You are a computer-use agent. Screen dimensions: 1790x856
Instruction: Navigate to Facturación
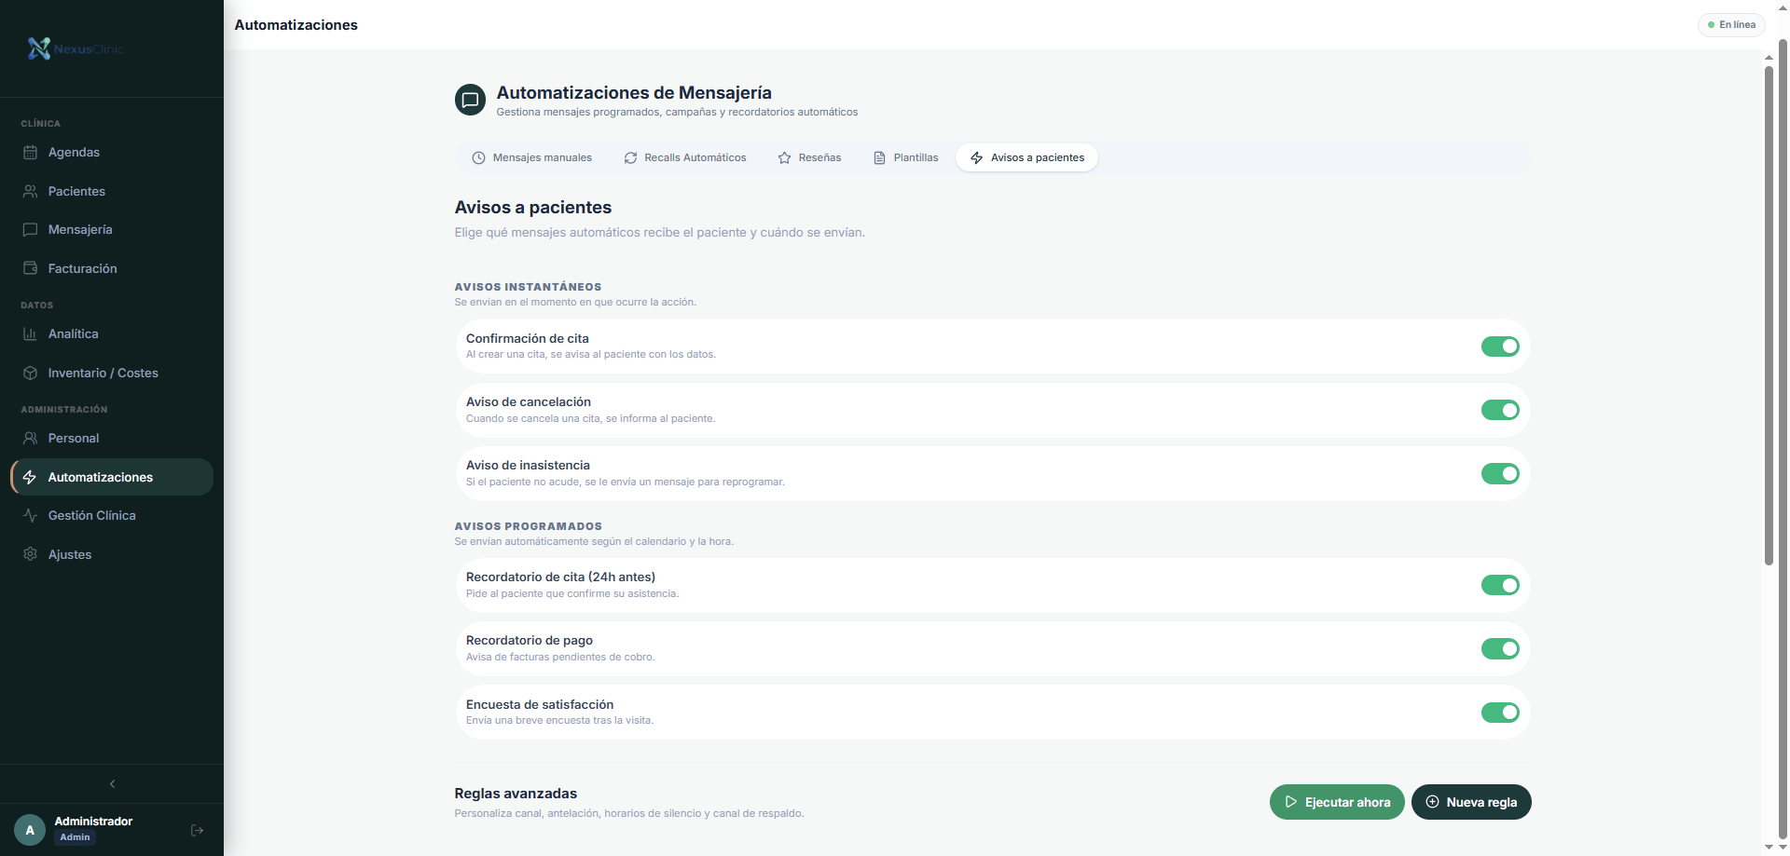[x=112, y=268]
